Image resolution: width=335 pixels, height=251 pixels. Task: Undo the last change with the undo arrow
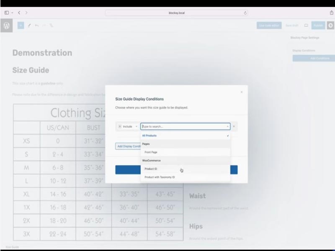[36, 25]
